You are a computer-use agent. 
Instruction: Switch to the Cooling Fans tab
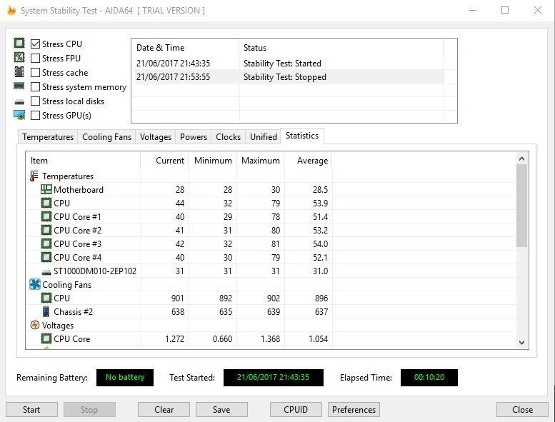(x=106, y=137)
